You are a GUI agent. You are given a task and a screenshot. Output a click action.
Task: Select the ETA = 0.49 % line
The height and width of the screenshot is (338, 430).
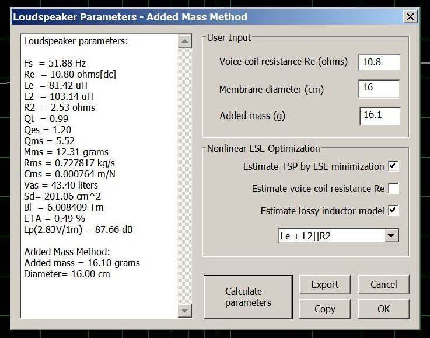tap(54, 219)
